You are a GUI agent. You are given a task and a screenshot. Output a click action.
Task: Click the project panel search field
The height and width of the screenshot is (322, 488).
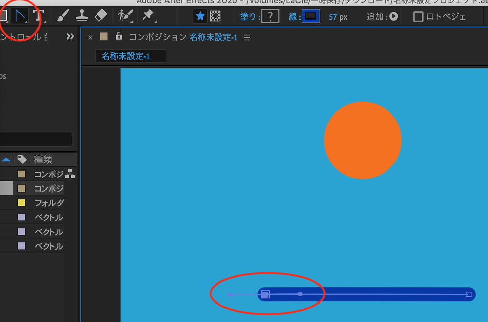click(36, 139)
